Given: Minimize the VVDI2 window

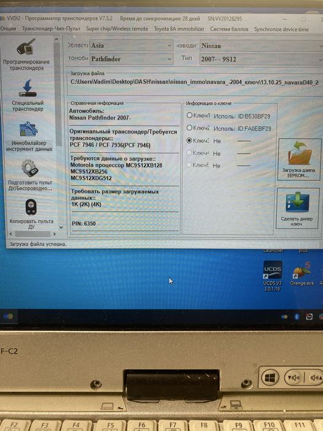Looking at the screenshot, I should 285,19.
